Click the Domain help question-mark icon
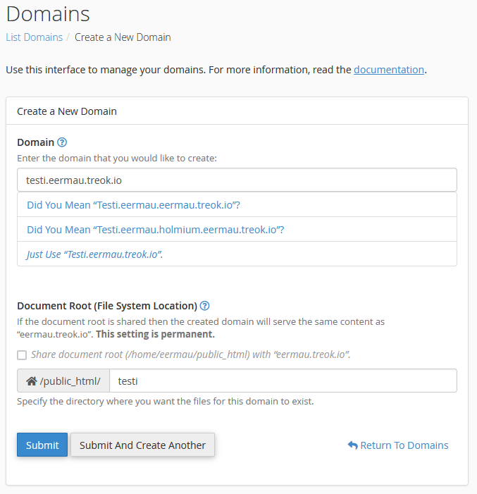 (62, 142)
